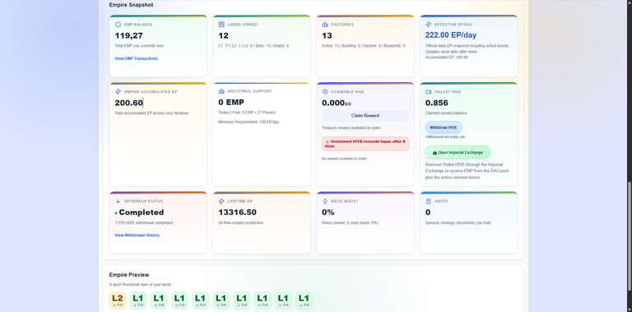The image size is (632, 312).
Task: Click the 'A quick thumbnail view of your lands' text
Action: coord(140,285)
